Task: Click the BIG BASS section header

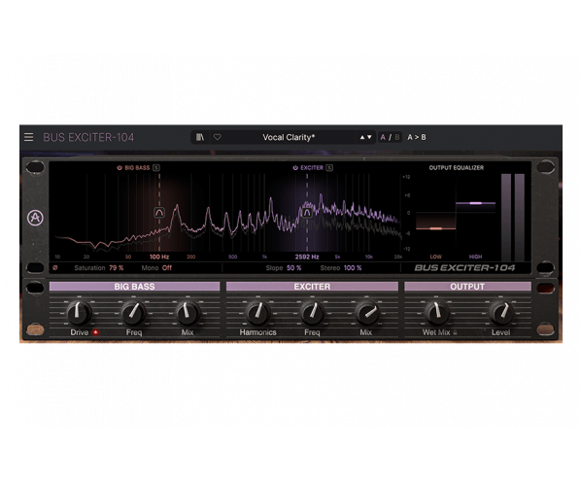Action: click(x=134, y=287)
